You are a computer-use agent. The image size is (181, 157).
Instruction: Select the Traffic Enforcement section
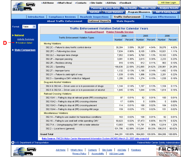[127, 17]
